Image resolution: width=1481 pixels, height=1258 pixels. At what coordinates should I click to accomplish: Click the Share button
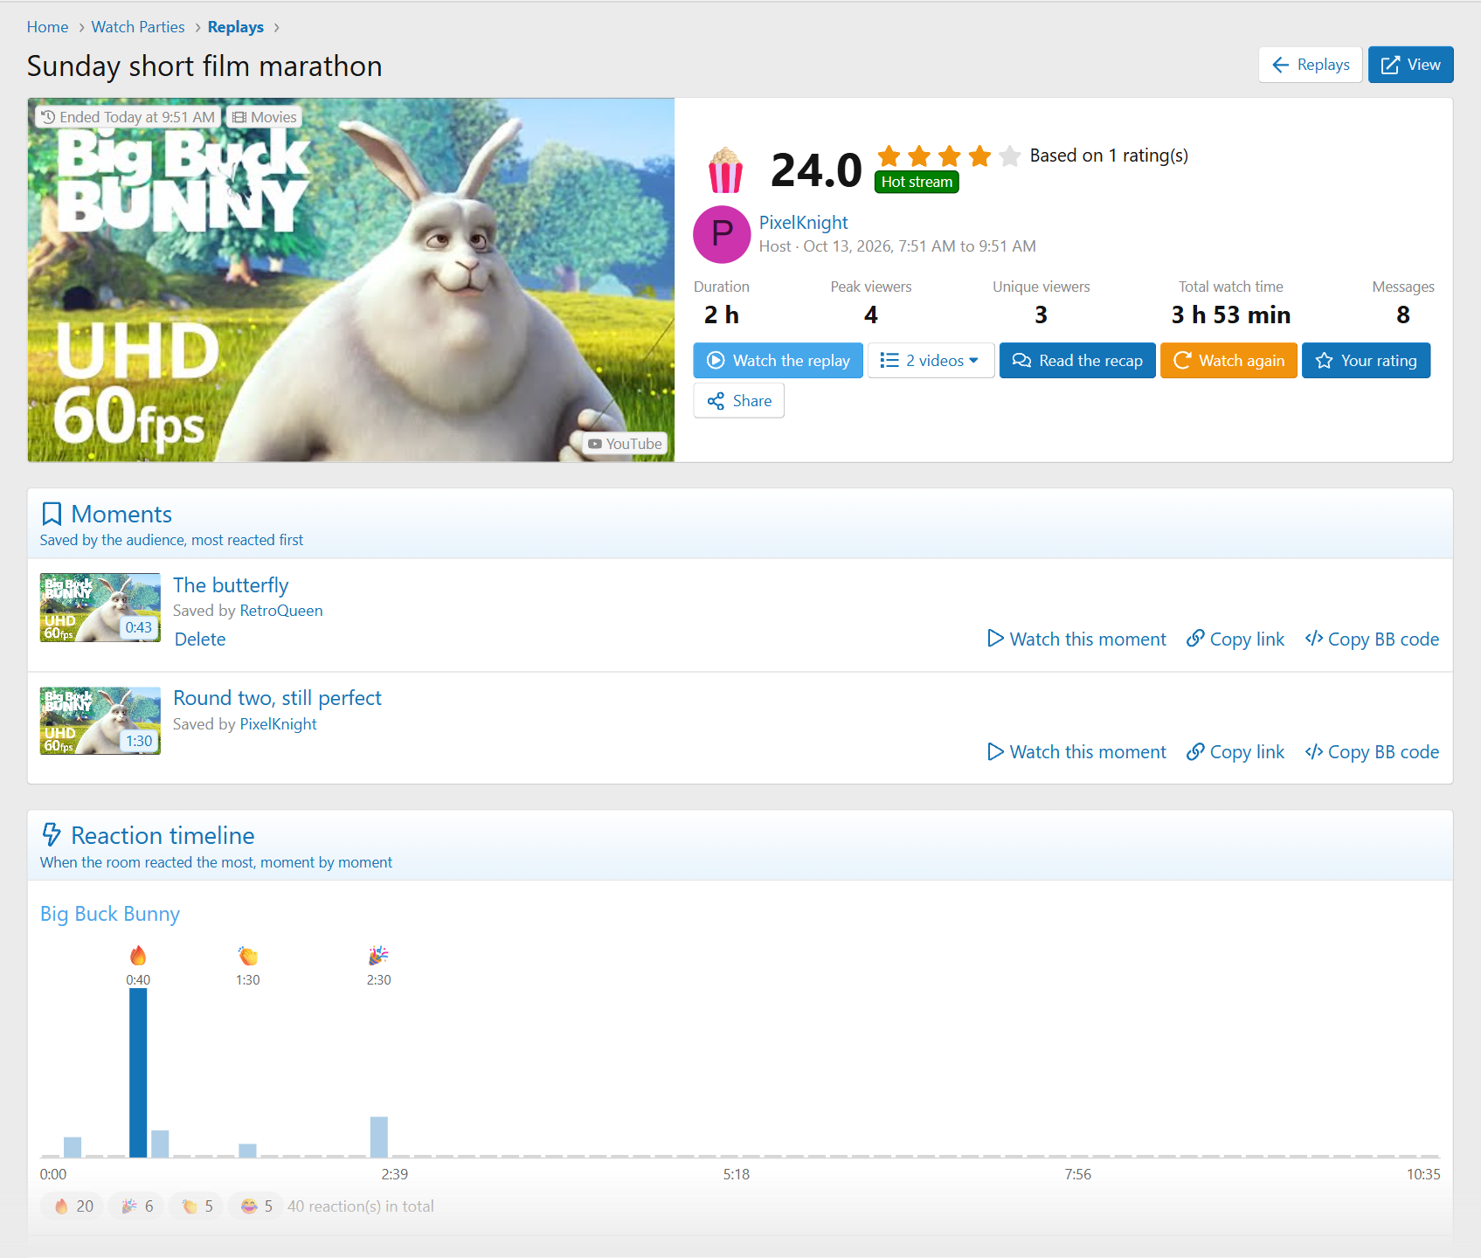click(x=738, y=401)
